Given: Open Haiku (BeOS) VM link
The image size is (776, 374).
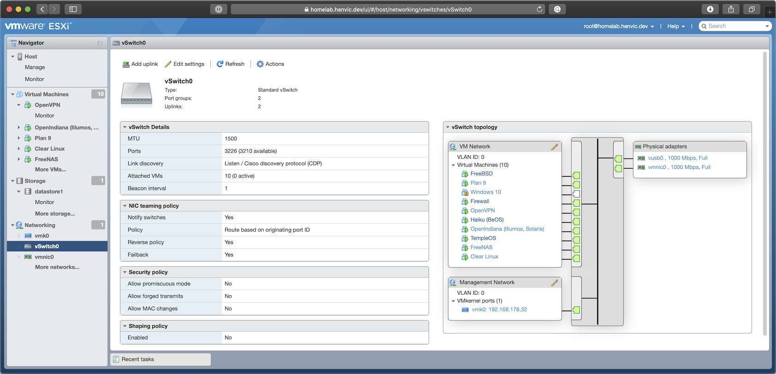Looking at the screenshot, I should tap(487, 220).
